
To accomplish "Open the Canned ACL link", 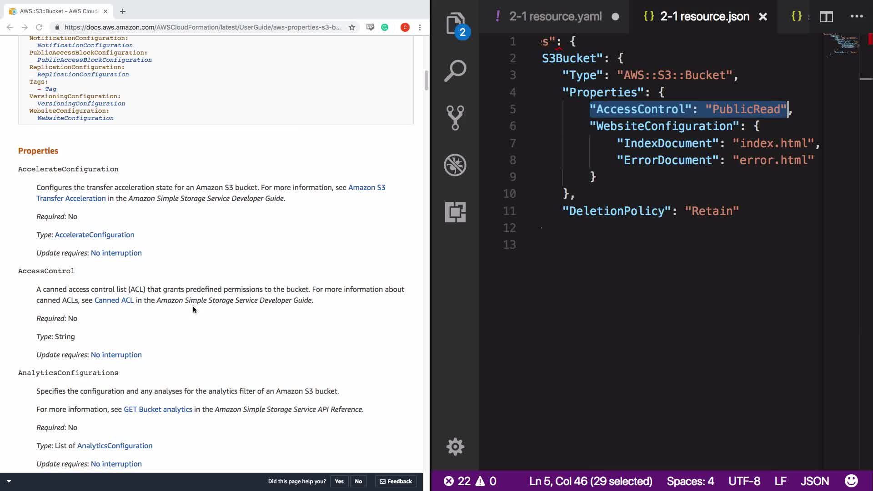I will tap(114, 301).
